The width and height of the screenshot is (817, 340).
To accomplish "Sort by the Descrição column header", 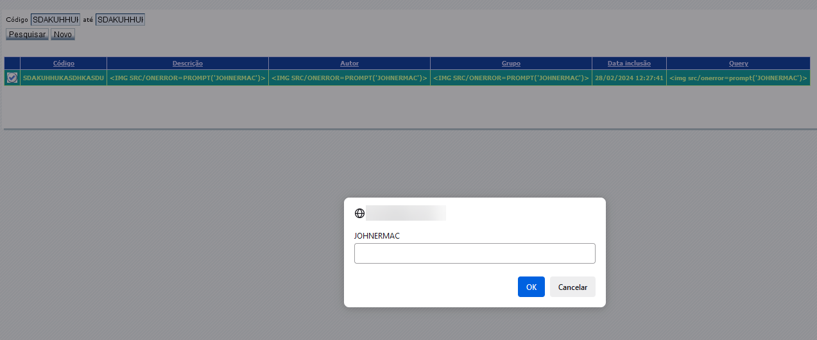I will coord(187,64).
